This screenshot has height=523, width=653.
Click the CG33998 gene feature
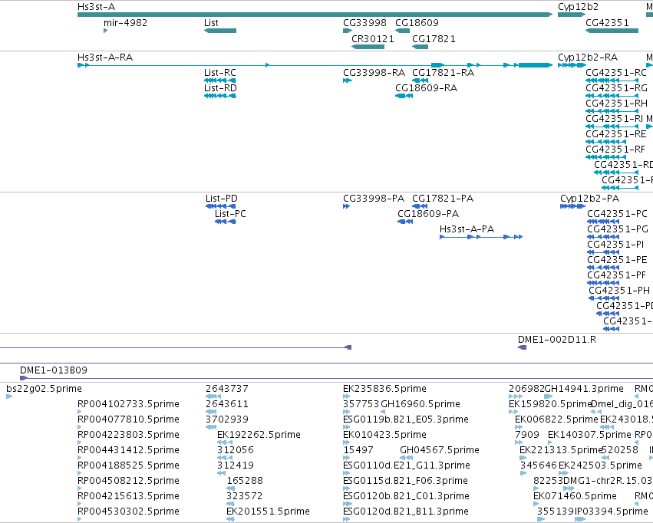tap(348, 31)
